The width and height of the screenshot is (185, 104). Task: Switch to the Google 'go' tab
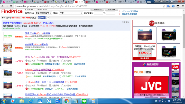click(x=38, y=2)
